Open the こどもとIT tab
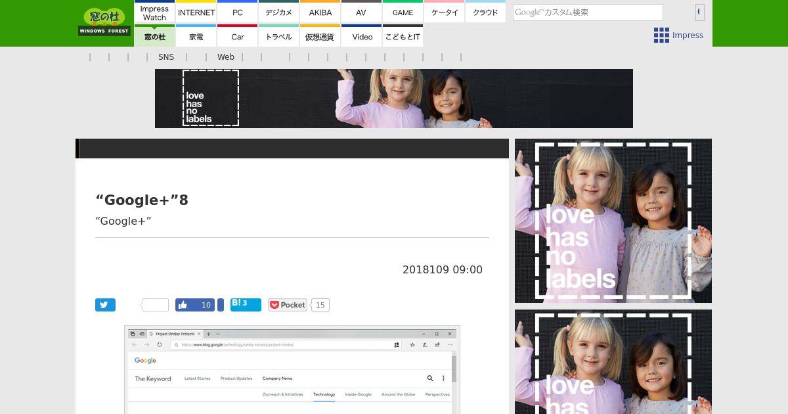The image size is (788, 414). click(403, 36)
